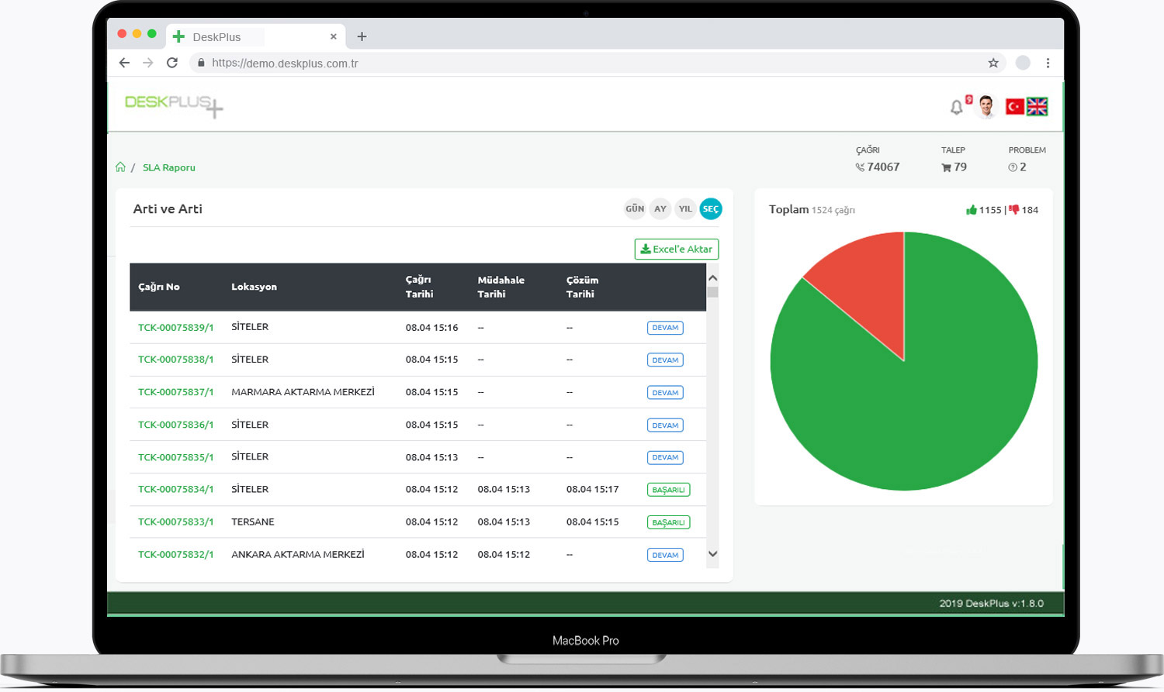Viewport: 1164px width, 692px height.
Task: Click the TALEP cart counter 79
Action: pos(954,167)
